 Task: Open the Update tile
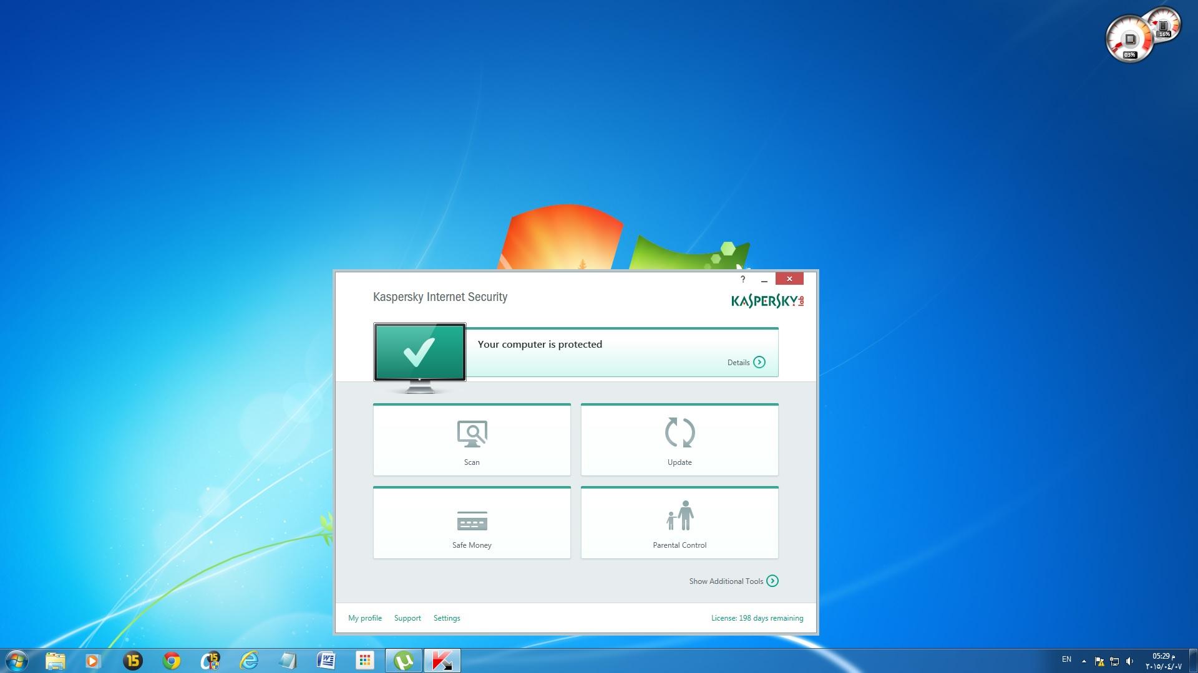(679, 440)
